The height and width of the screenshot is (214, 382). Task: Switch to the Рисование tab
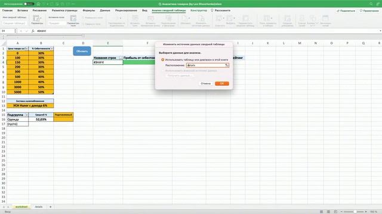tap(39, 11)
